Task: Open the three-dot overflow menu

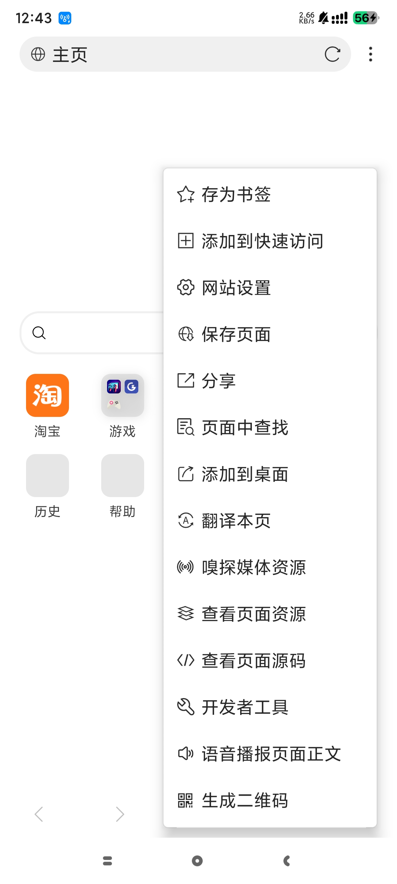Action: point(370,54)
